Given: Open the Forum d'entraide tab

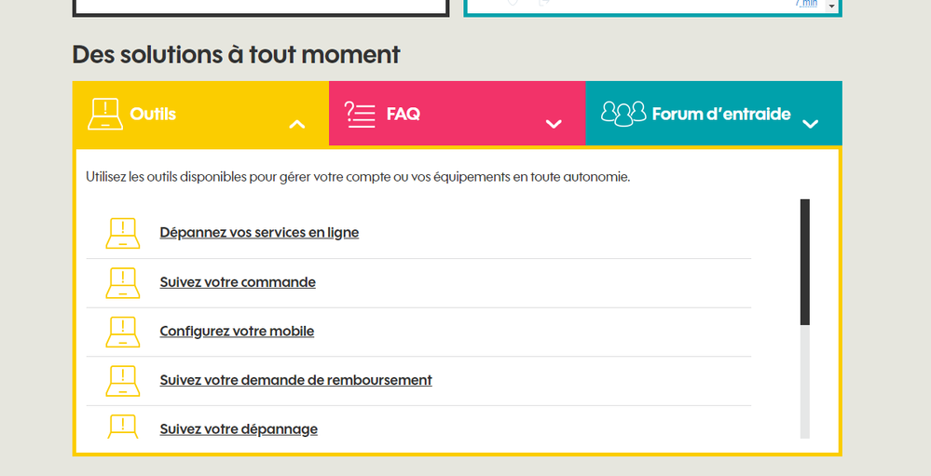Looking at the screenshot, I should click(x=721, y=115).
